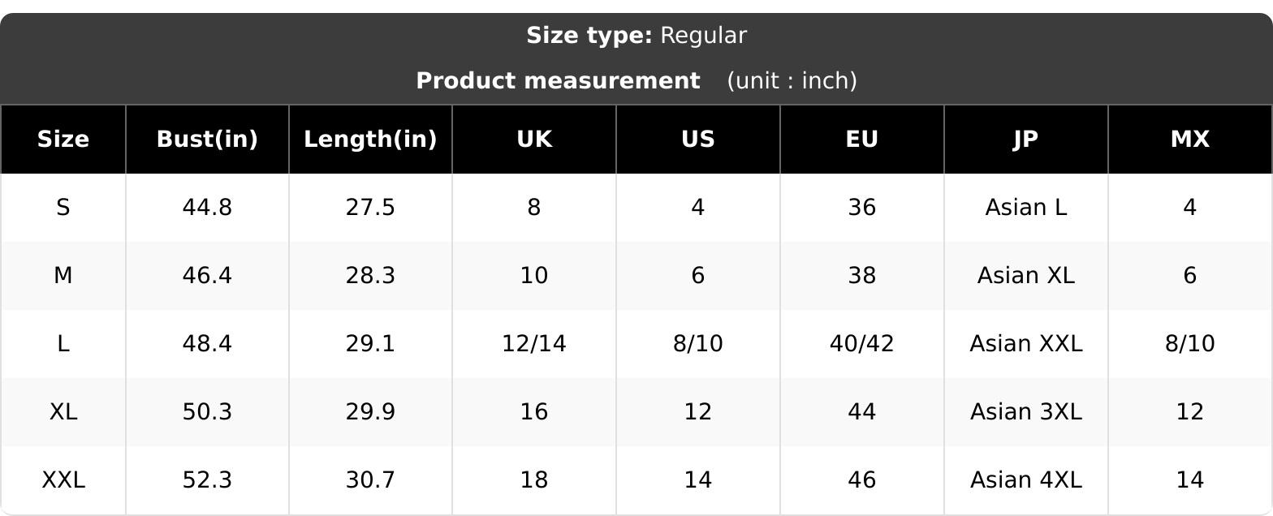The height and width of the screenshot is (516, 1273).
Task: Click the Product measurement heading
Action: [558, 81]
